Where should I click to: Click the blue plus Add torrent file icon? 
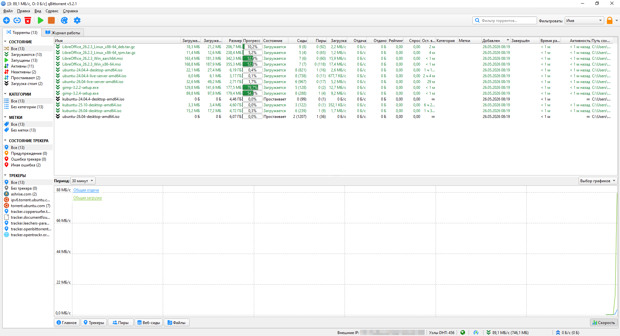coord(6,20)
